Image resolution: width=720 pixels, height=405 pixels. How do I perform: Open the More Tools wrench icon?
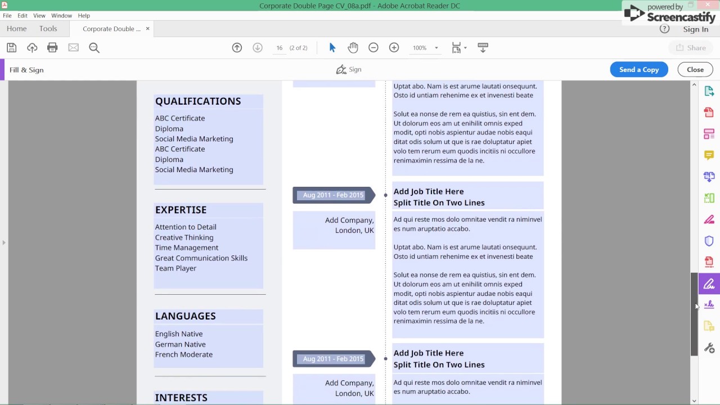[x=709, y=348]
